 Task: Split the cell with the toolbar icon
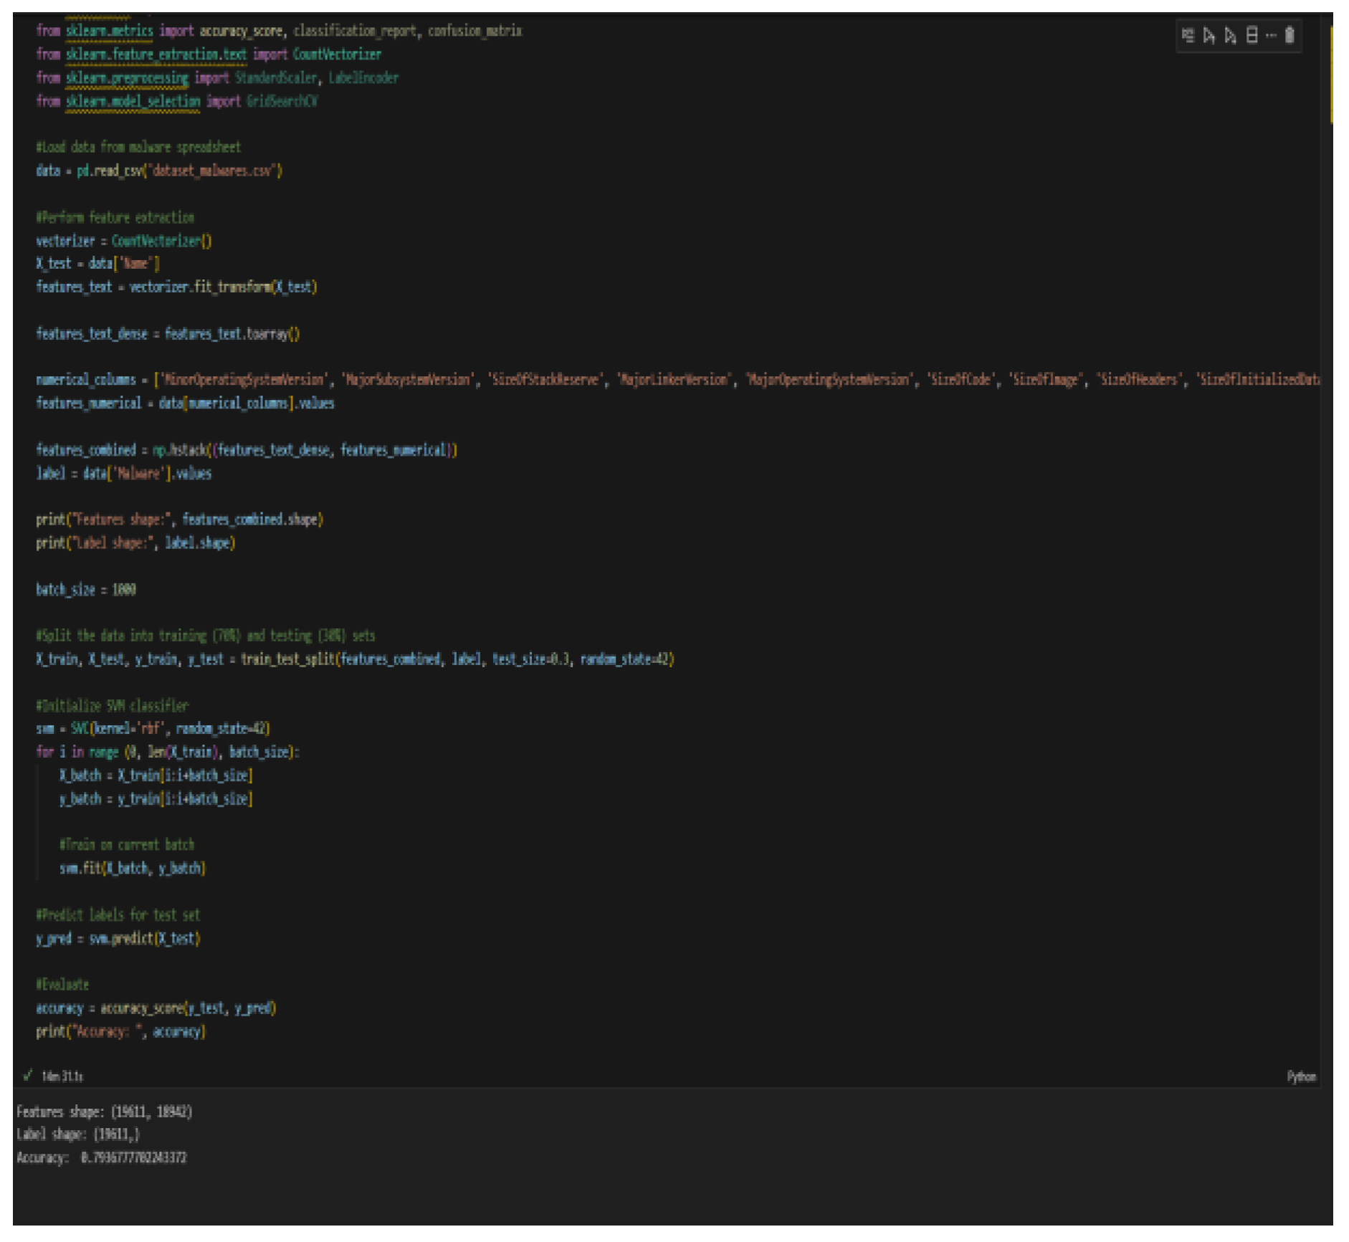(1252, 35)
